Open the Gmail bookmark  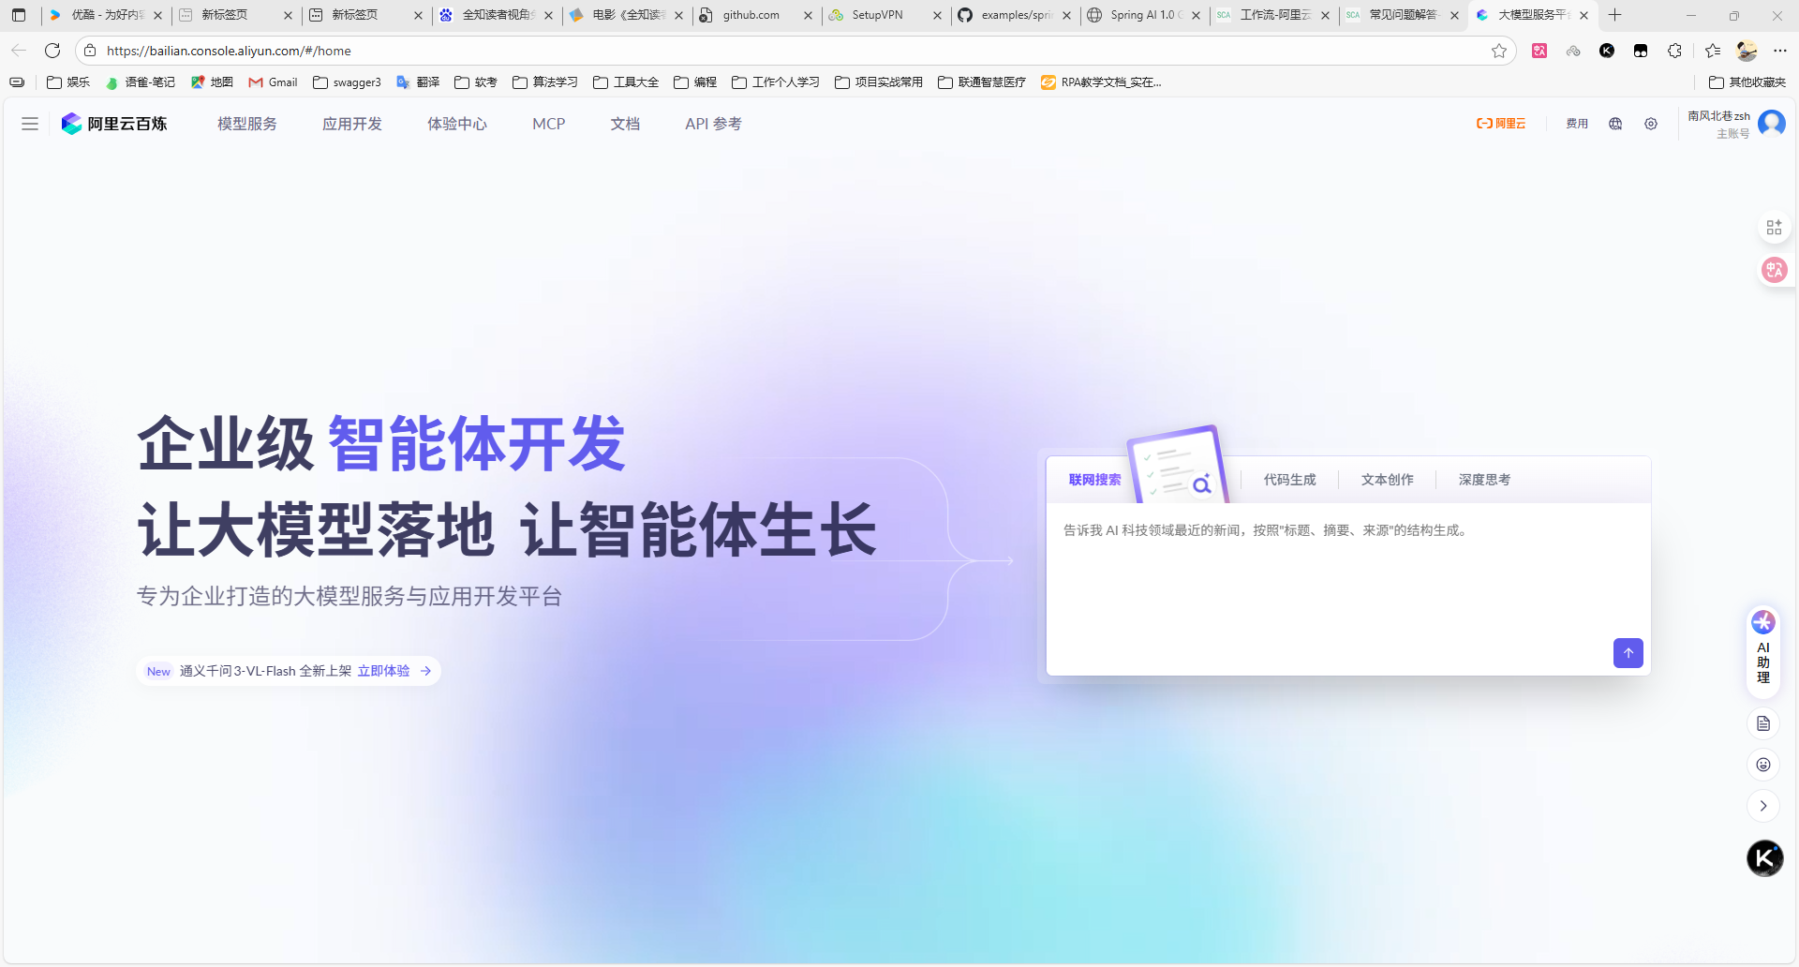tap(273, 82)
